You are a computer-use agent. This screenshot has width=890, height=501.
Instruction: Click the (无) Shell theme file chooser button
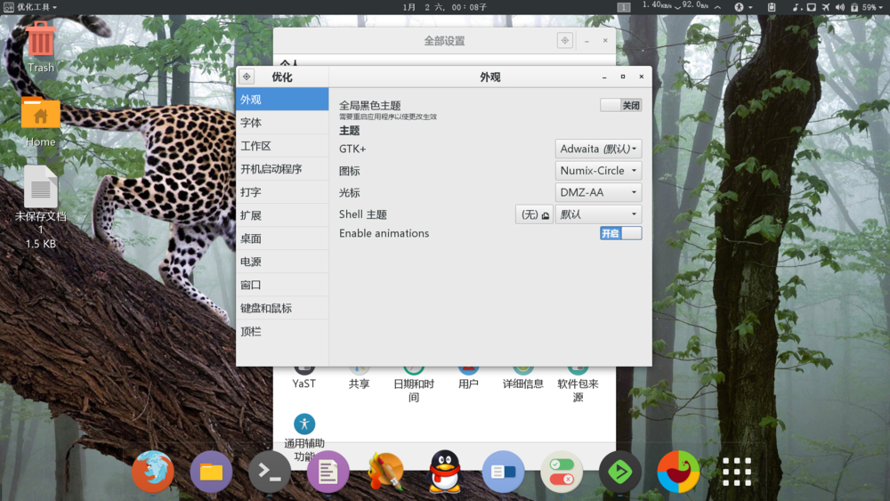(534, 214)
